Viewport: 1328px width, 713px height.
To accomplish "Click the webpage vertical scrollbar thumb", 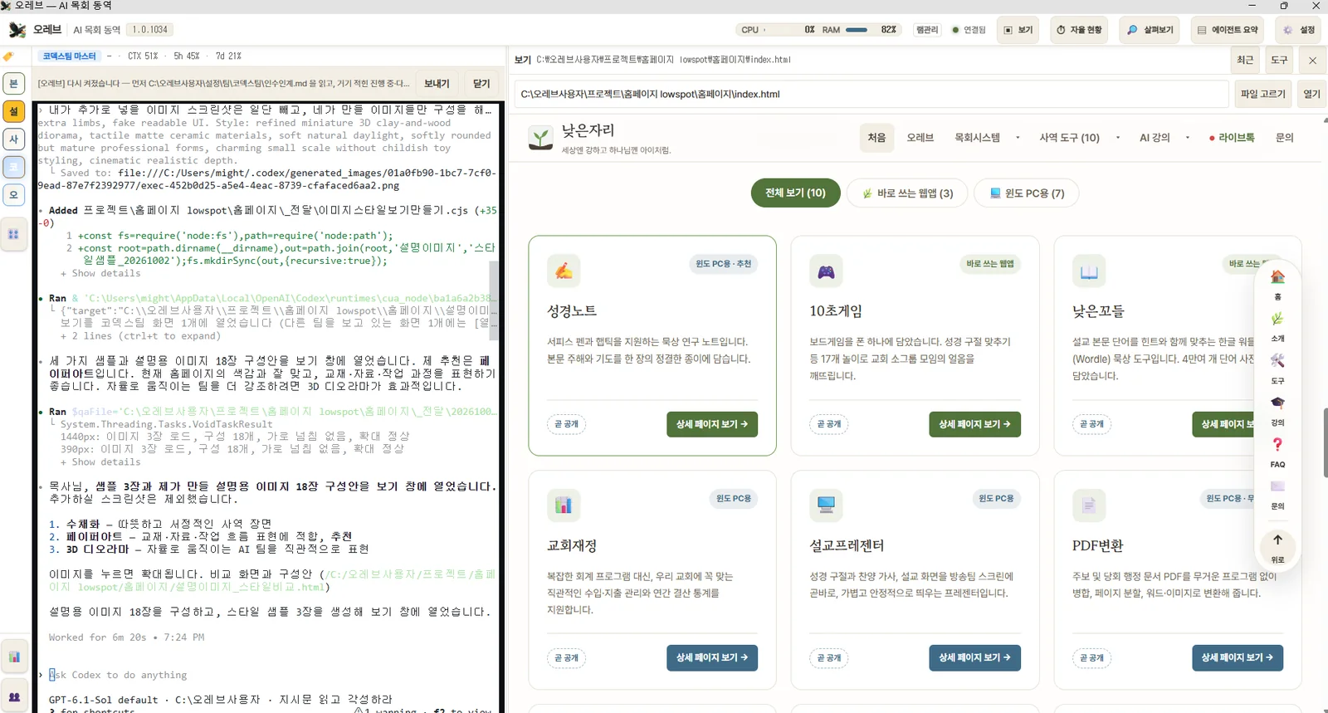I will [1324, 442].
